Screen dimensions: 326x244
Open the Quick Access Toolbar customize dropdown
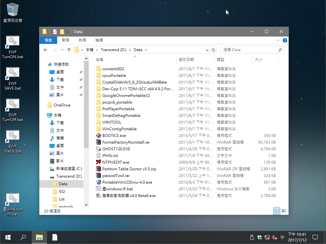[x=68, y=32]
